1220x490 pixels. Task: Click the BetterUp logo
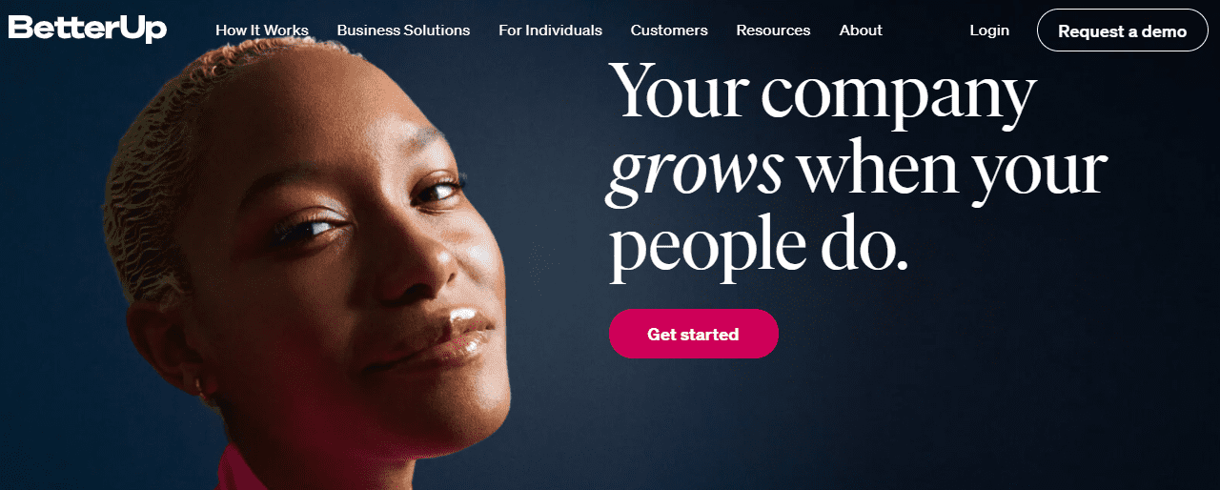click(x=87, y=29)
